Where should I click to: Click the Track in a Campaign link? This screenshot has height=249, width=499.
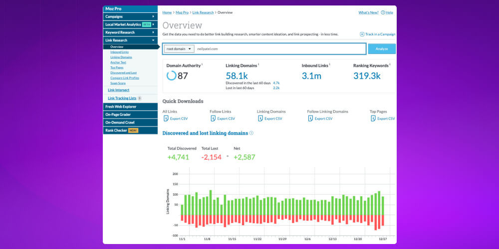coord(380,34)
